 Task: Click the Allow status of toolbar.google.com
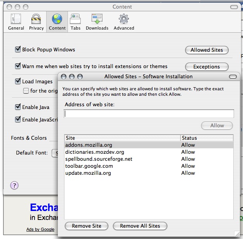pyautogui.click(x=188, y=166)
